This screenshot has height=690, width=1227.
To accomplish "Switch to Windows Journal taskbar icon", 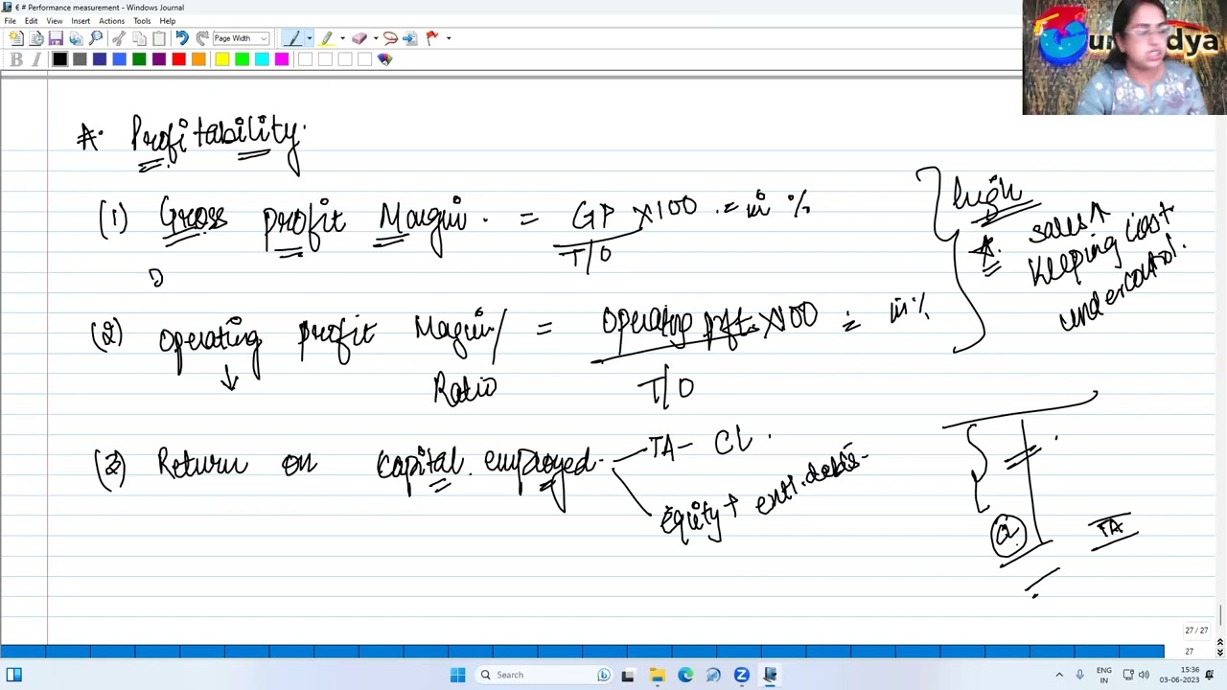I will point(770,675).
